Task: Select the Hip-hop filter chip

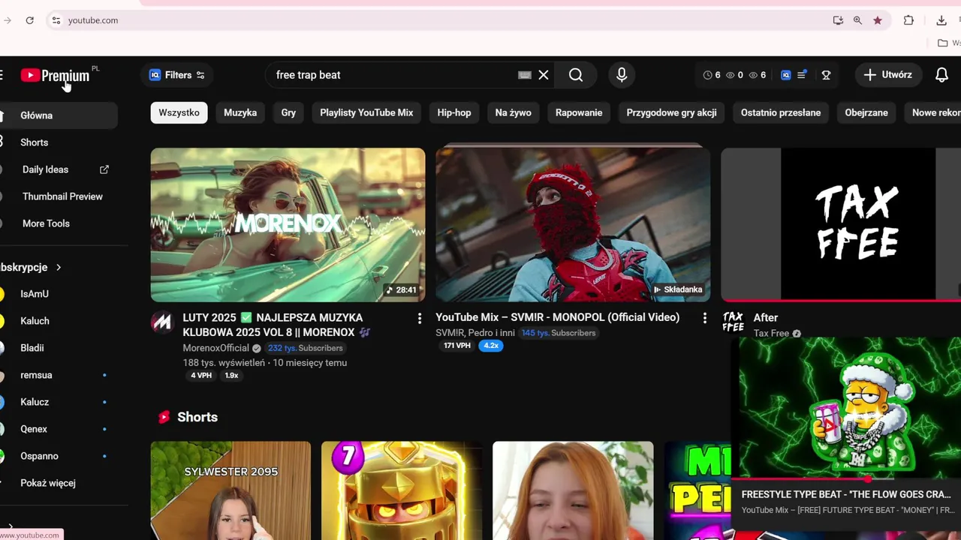Action: (454, 112)
